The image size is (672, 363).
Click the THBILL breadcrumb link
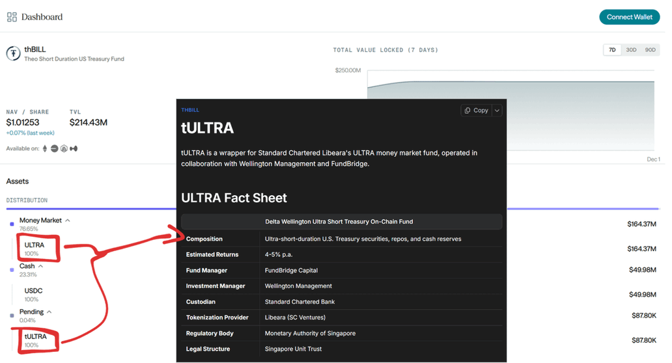tap(190, 110)
